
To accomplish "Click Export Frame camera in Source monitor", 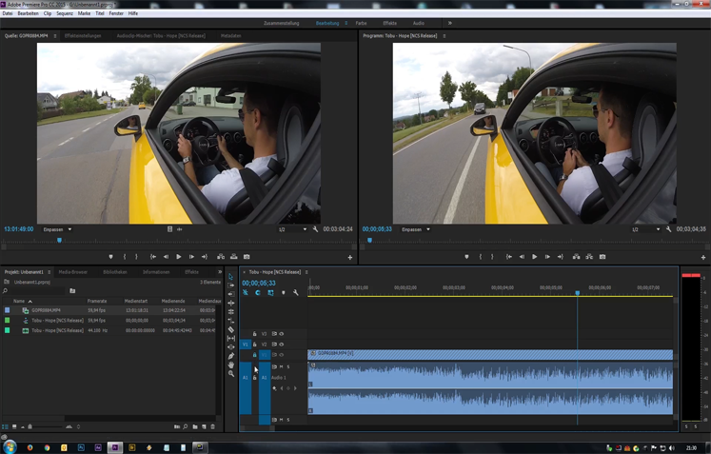I will coord(247,257).
